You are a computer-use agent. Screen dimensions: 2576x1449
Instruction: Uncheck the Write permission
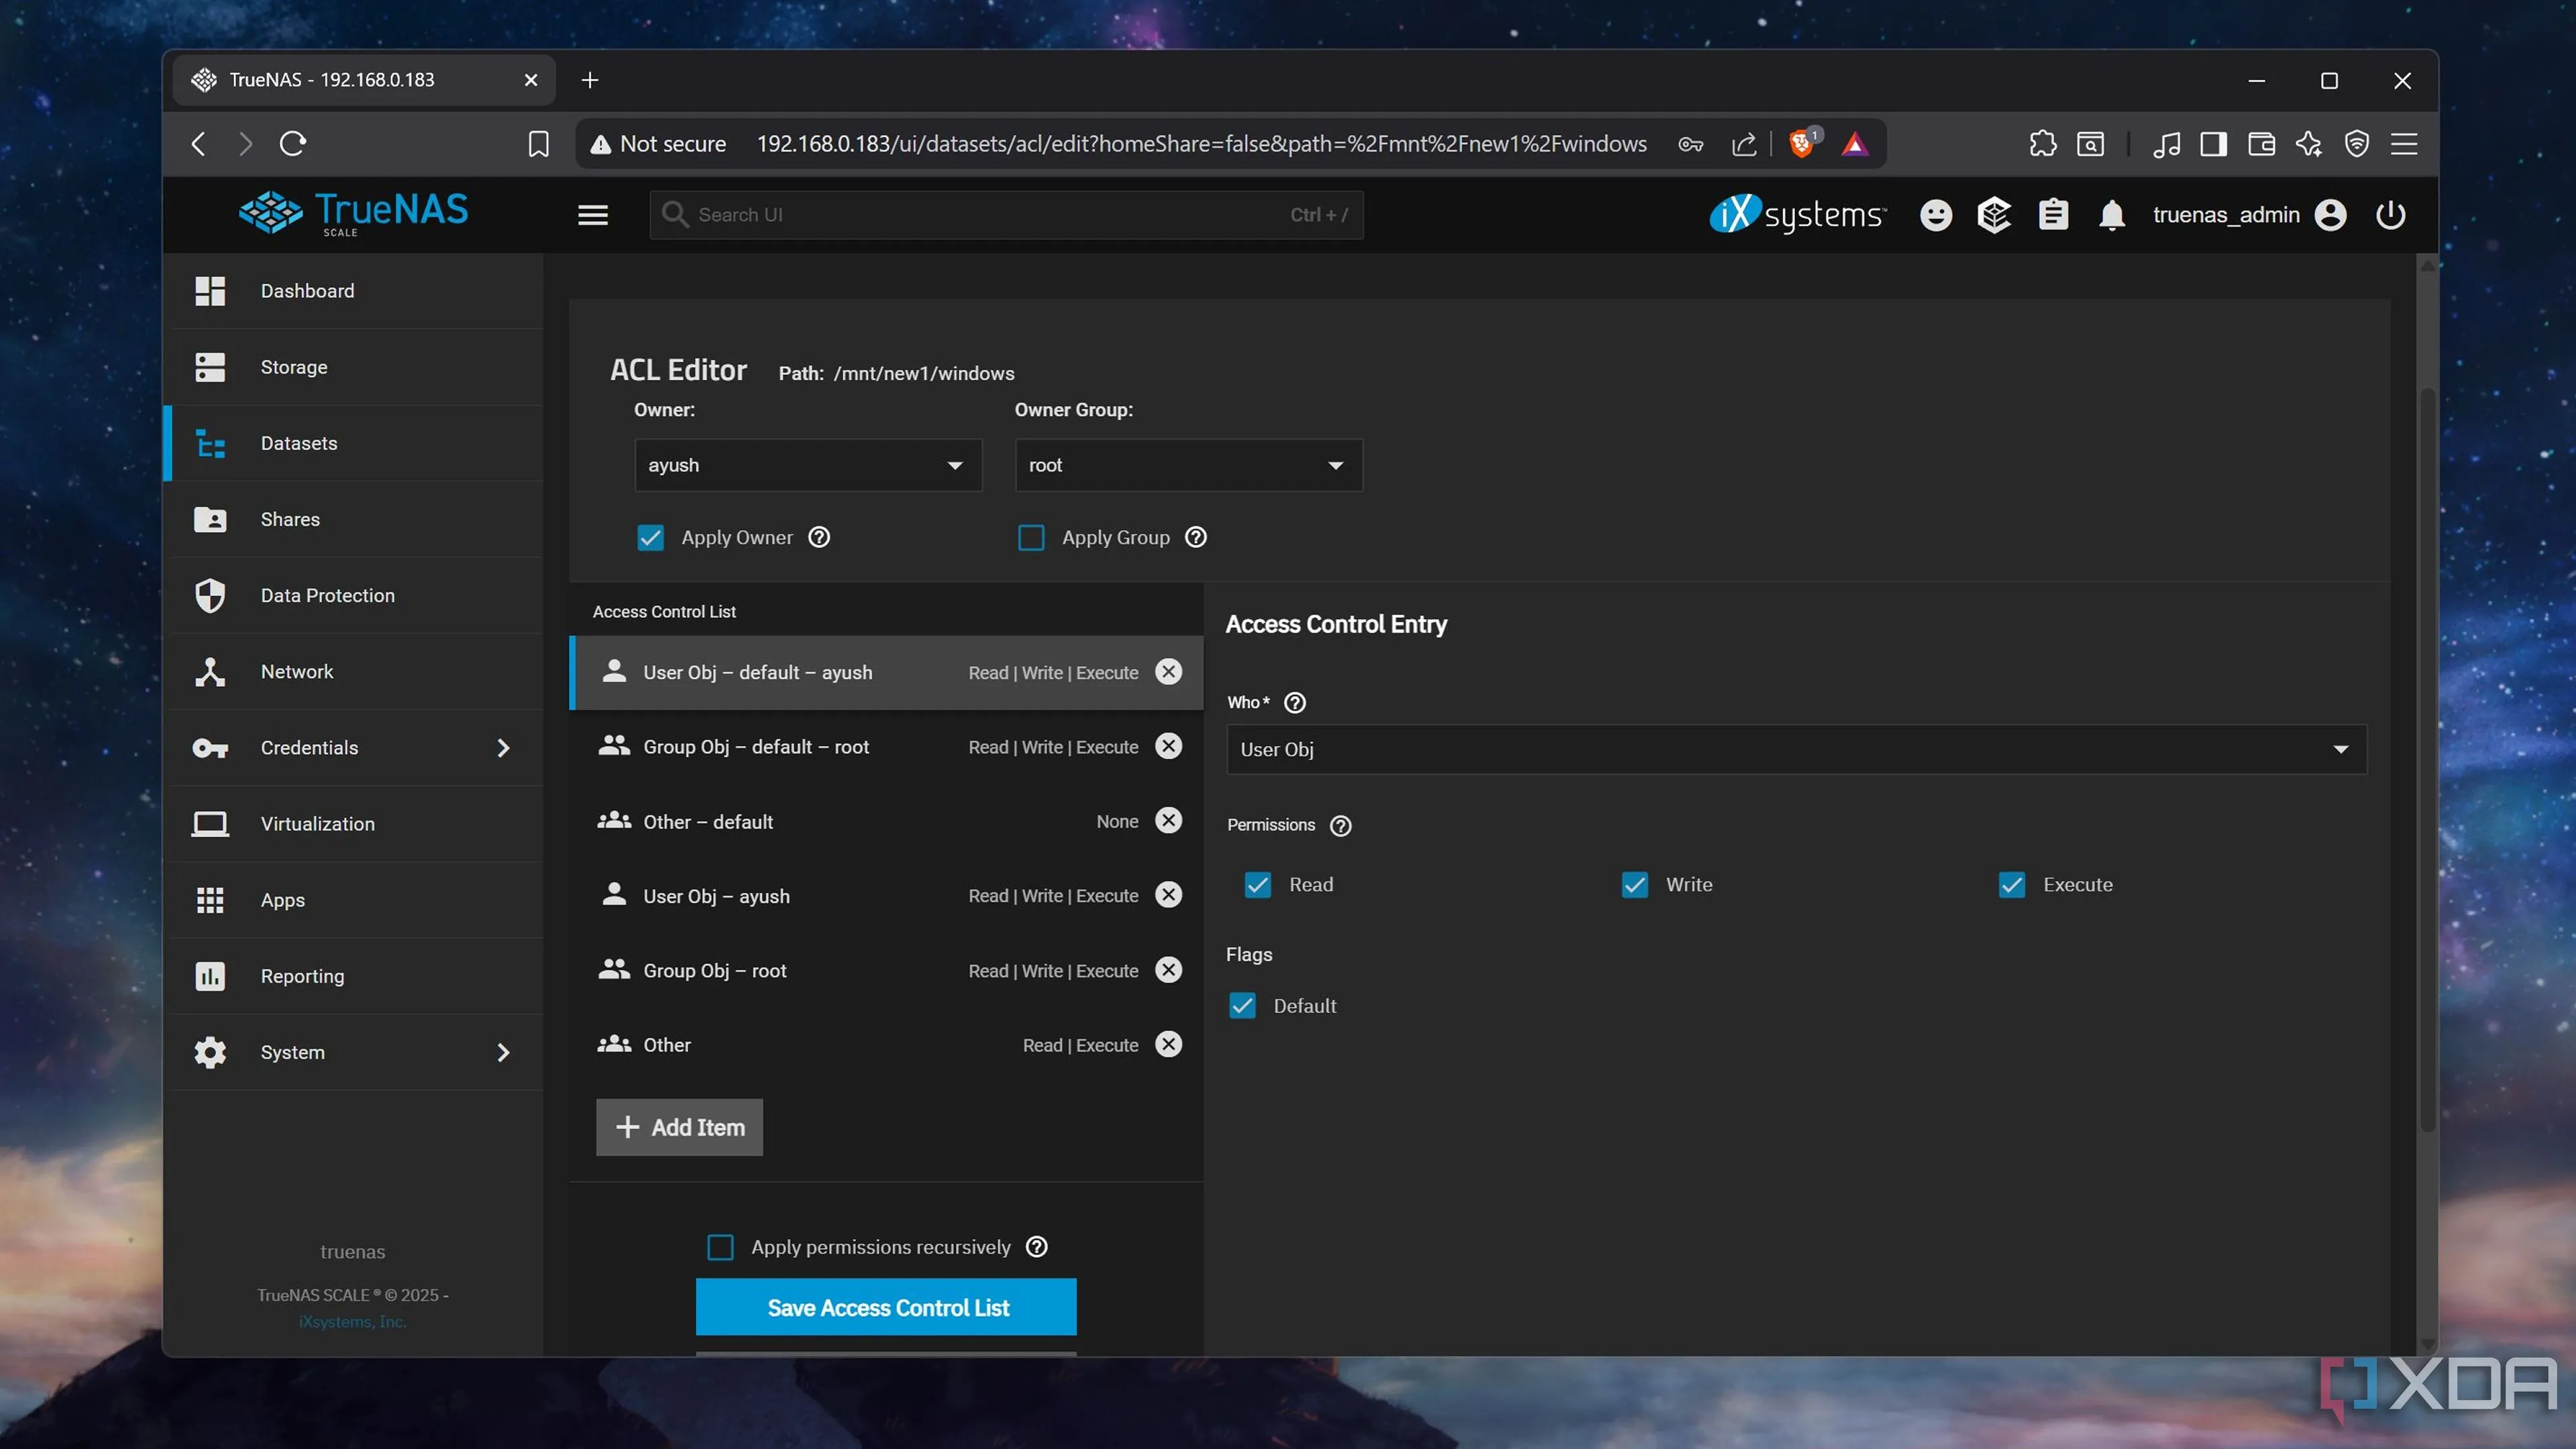[1635, 885]
